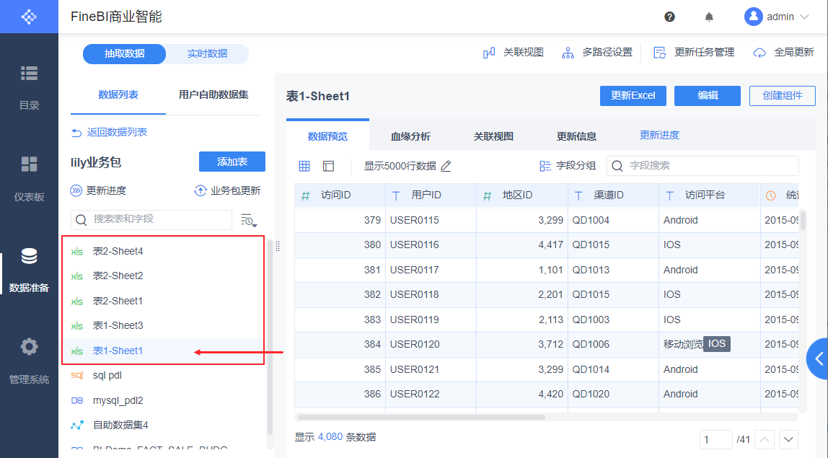
Task: Click the 更新Excel button
Action: [633, 96]
